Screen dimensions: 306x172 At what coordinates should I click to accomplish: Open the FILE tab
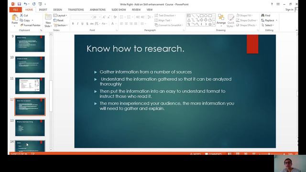15,10
